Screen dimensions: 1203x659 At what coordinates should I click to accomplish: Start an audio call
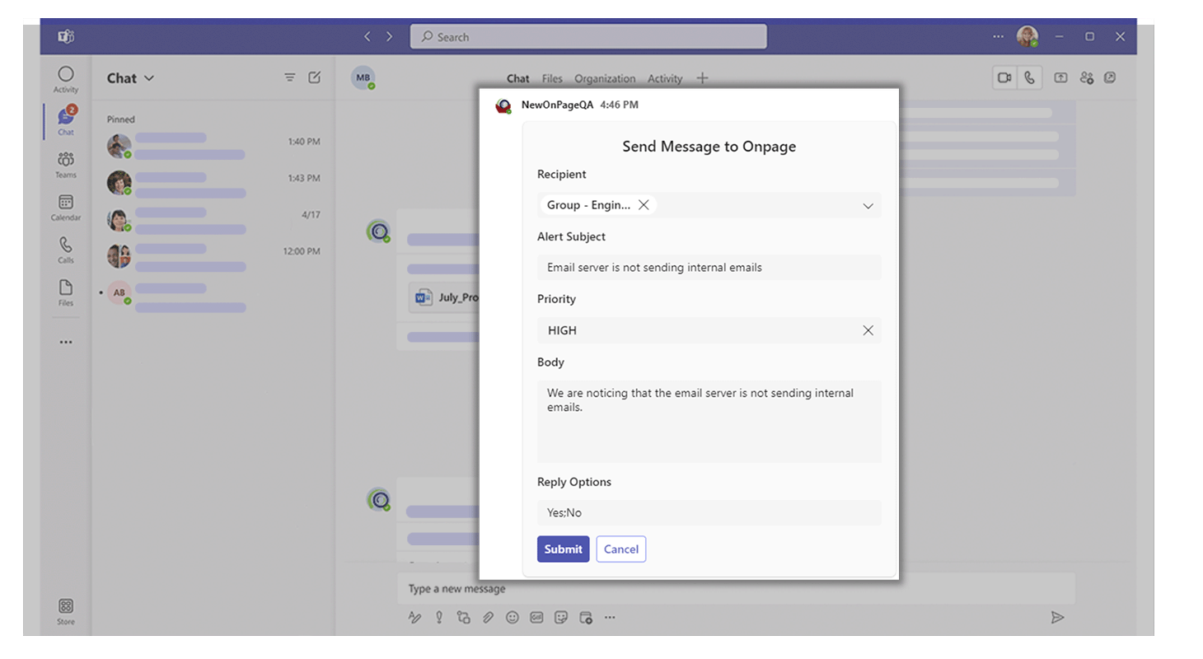1029,77
